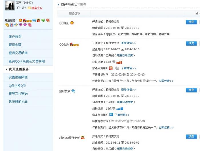The height and width of the screenshot is (151, 200).
Task: Click the magenta diamond beside the pink diamond
Action: pyautogui.click(x=25, y=25)
